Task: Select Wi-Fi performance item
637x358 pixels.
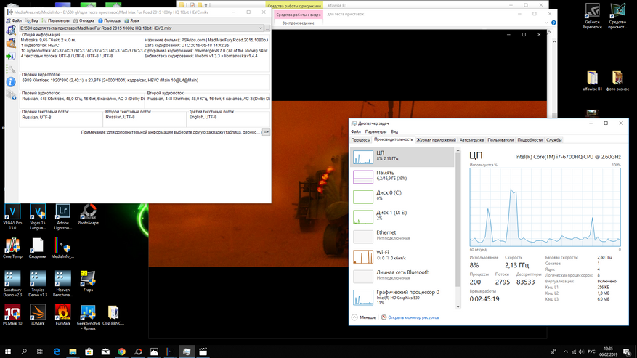Action: click(x=402, y=256)
